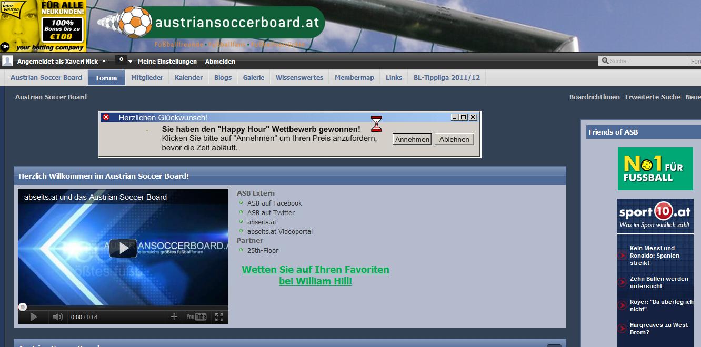The width and height of the screenshot is (701, 347).
Task: Click the Annehmen button in the popup ad
Action: point(412,139)
